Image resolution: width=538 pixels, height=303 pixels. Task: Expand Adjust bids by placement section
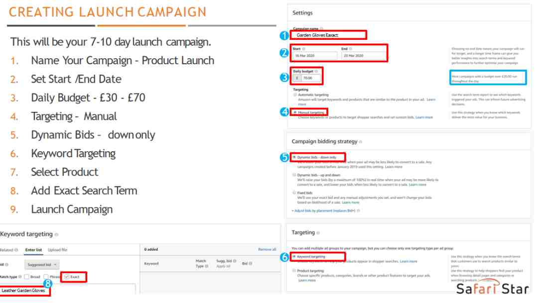click(325, 211)
